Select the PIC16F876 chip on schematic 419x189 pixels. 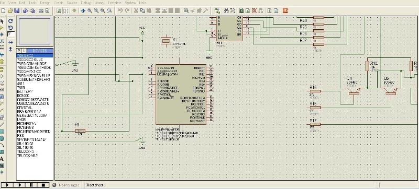[x=181, y=95]
